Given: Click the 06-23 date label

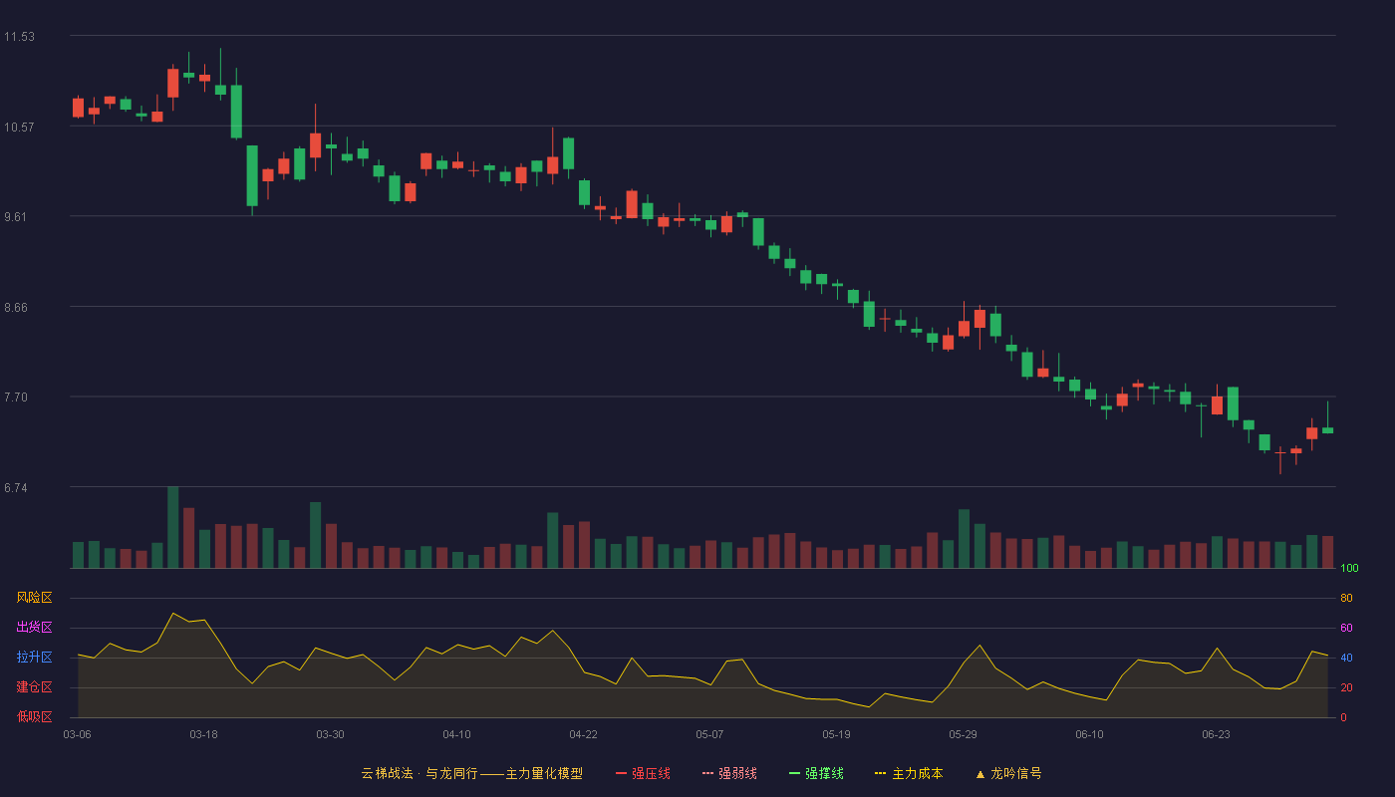Looking at the screenshot, I should (x=1216, y=734).
